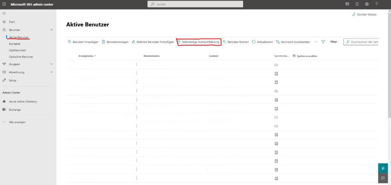Select Gelöschte Benutzer in navigation
The height and width of the screenshot is (185, 391).
coord(21,57)
